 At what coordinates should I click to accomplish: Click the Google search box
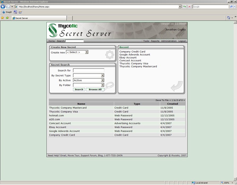[x=211, y=7]
